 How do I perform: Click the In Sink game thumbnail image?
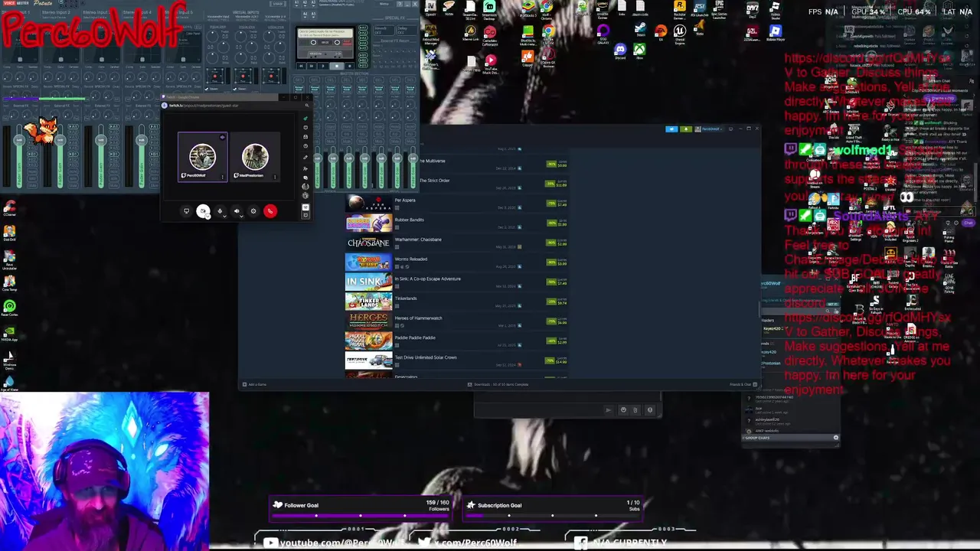coord(368,282)
